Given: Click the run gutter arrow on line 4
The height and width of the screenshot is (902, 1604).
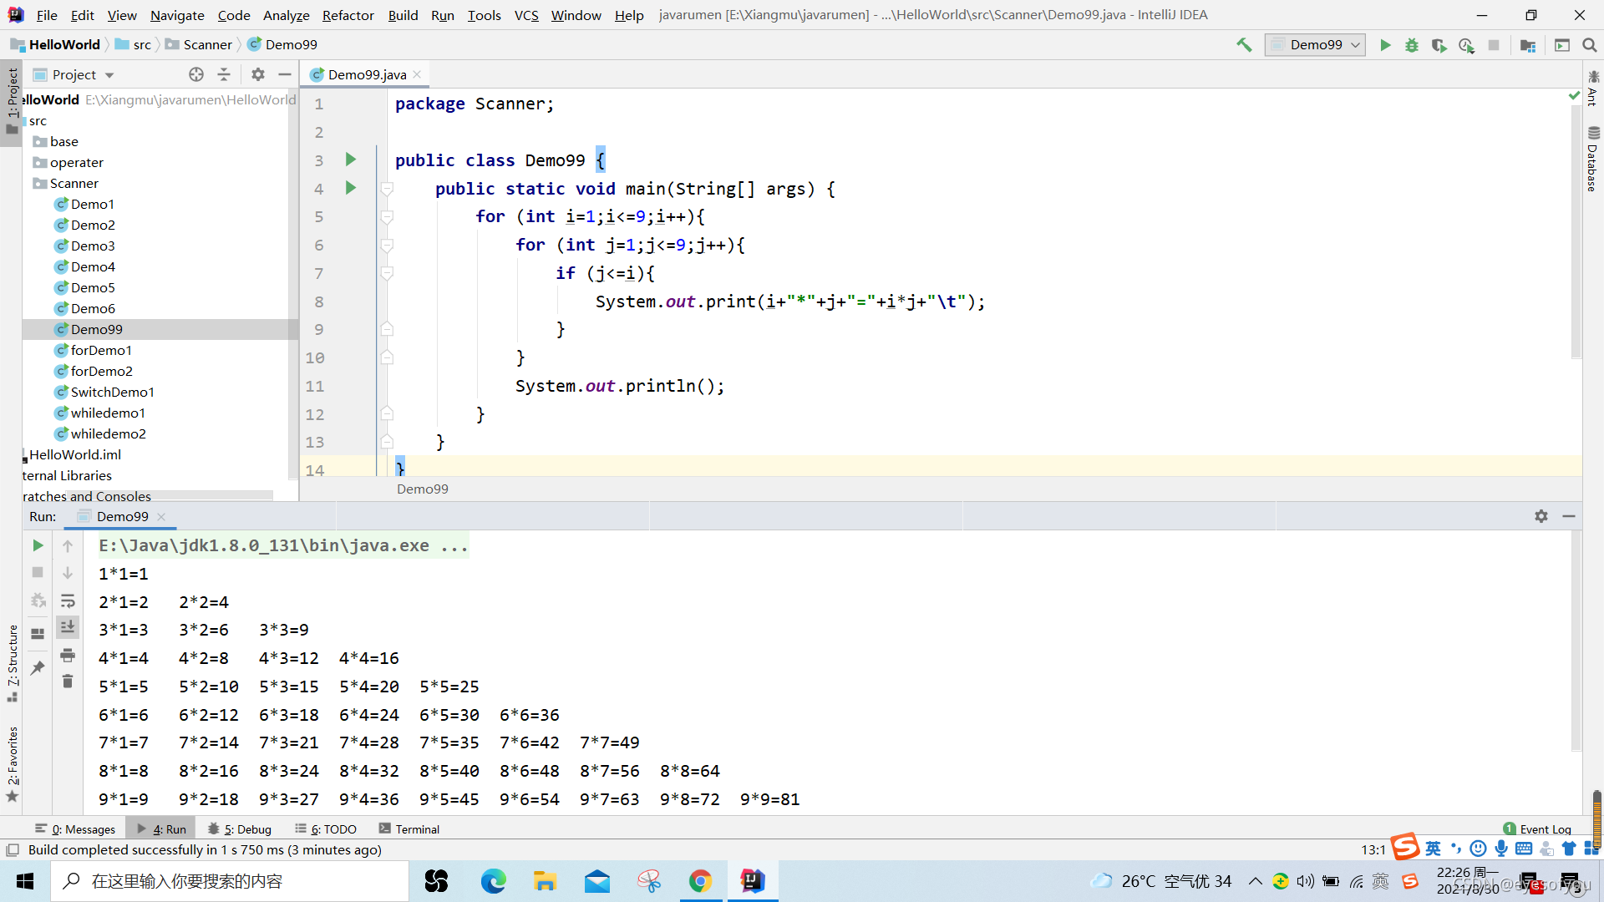Looking at the screenshot, I should (351, 188).
